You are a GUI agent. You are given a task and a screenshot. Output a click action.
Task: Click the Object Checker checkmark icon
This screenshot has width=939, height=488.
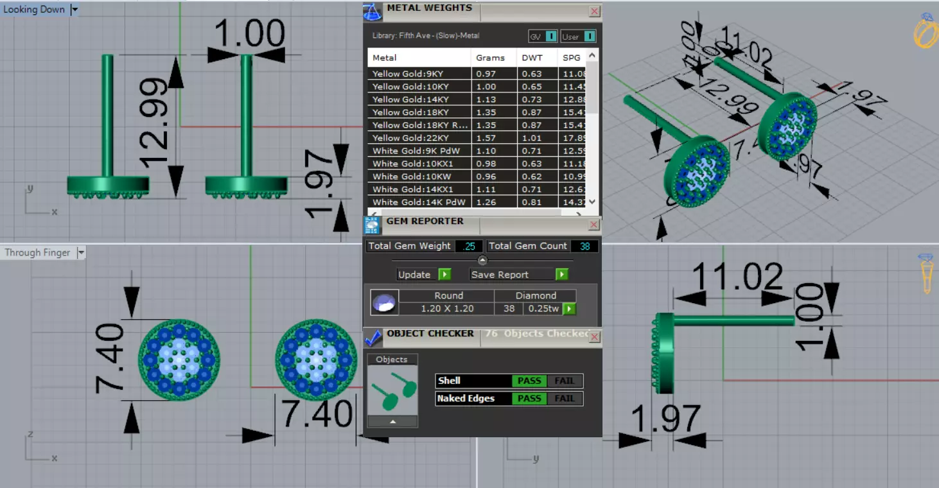(373, 337)
